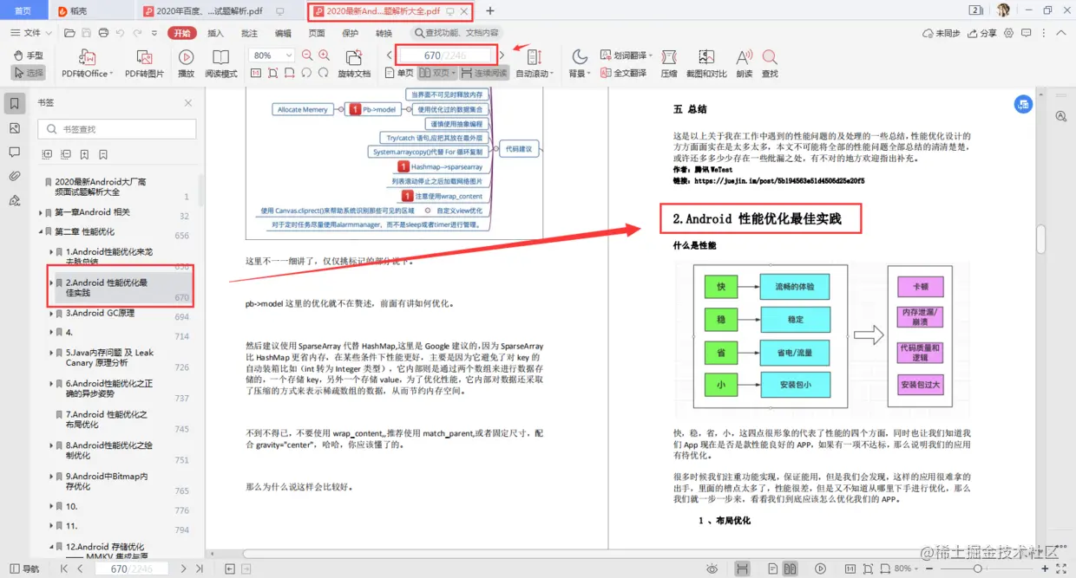Select bookmark 6.Android性能优化之正确的异步姿势
This screenshot has width=1076, height=578.
click(109, 388)
